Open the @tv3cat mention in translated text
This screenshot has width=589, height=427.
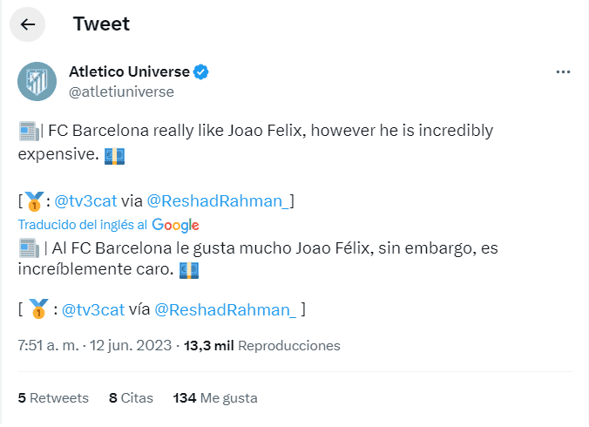pos(96,308)
